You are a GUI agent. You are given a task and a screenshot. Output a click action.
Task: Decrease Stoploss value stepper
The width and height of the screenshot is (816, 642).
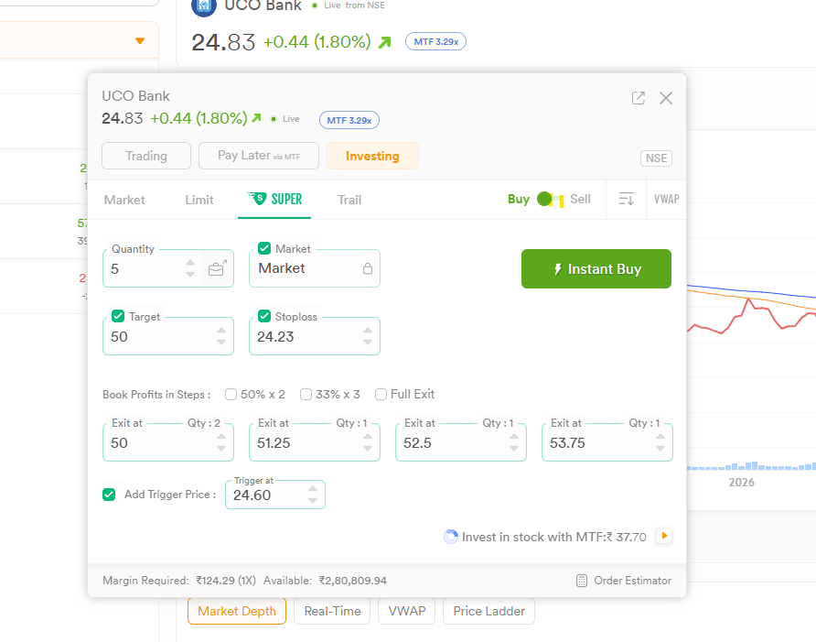coord(368,342)
